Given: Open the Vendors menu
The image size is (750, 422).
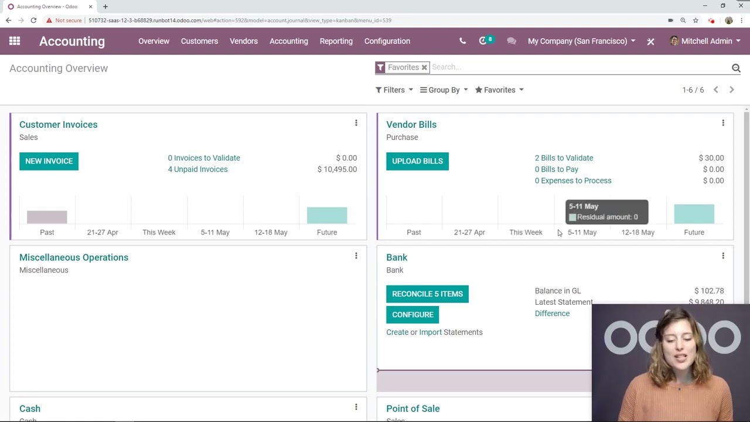Looking at the screenshot, I should click(x=244, y=41).
